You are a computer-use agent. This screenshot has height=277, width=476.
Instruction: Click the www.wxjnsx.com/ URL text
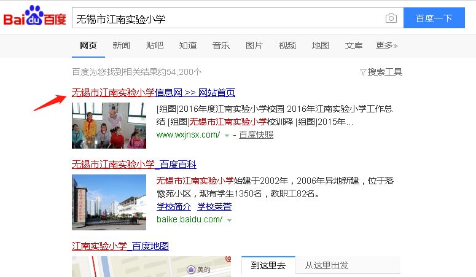188,135
